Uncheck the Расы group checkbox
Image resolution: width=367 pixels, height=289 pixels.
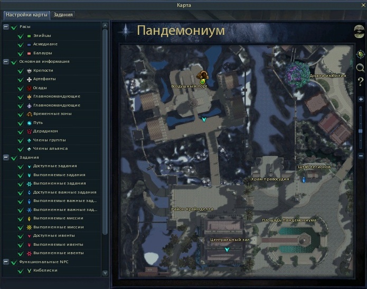pyautogui.click(x=14, y=27)
